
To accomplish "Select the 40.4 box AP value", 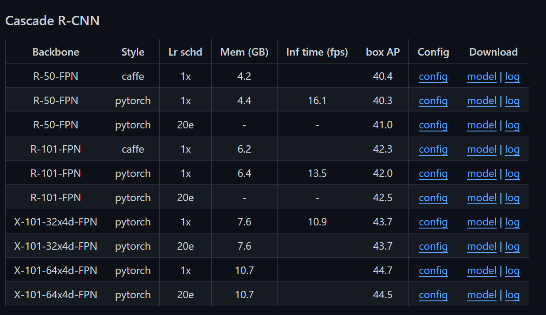I will coord(383,76).
